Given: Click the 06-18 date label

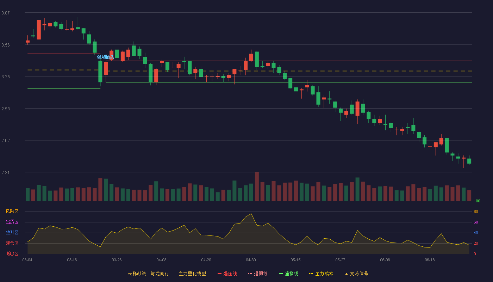Looking at the screenshot, I should [x=430, y=260].
